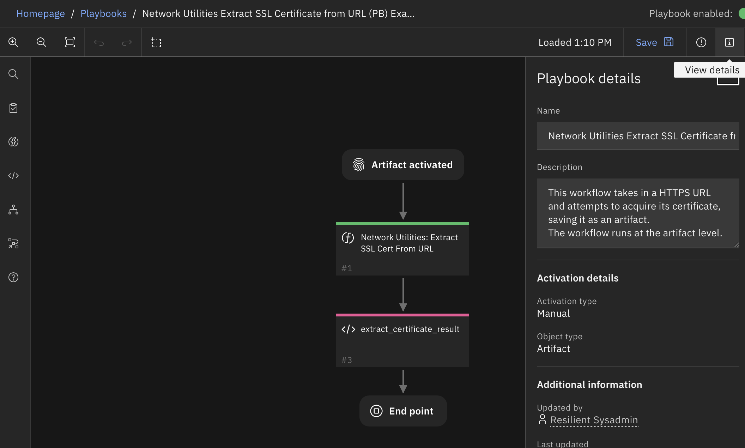The width and height of the screenshot is (745, 448).
Task: Expand the Activation details section
Action: 578,277
